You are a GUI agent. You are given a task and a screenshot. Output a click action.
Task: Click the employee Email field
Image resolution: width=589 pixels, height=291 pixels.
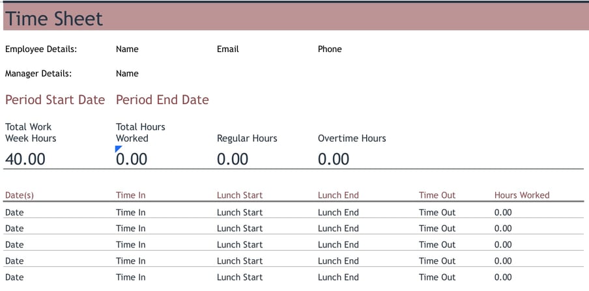228,49
